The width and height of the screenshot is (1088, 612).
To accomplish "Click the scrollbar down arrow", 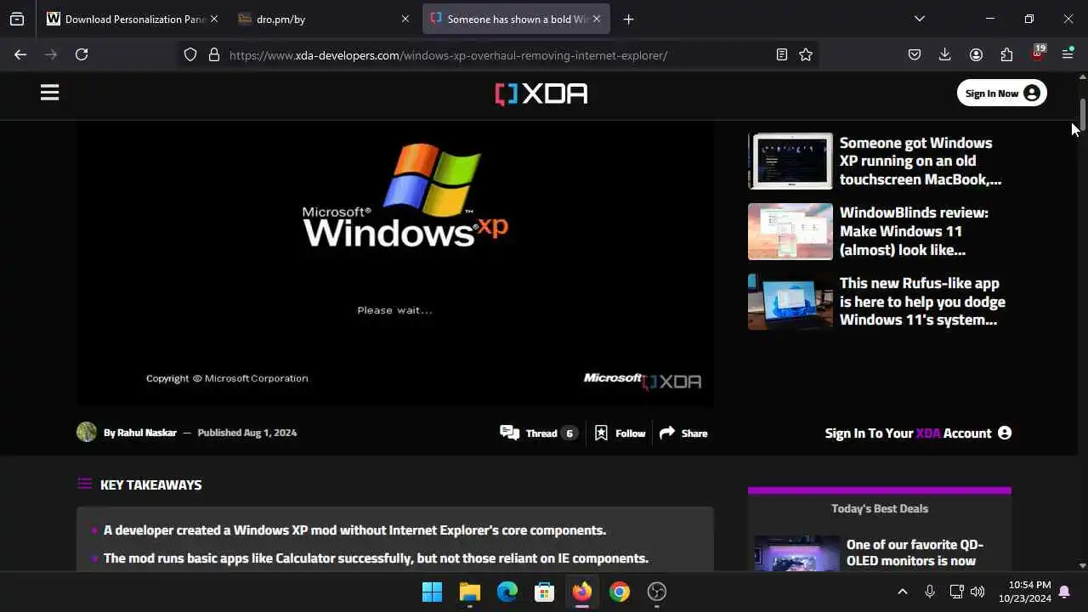I will (1082, 565).
